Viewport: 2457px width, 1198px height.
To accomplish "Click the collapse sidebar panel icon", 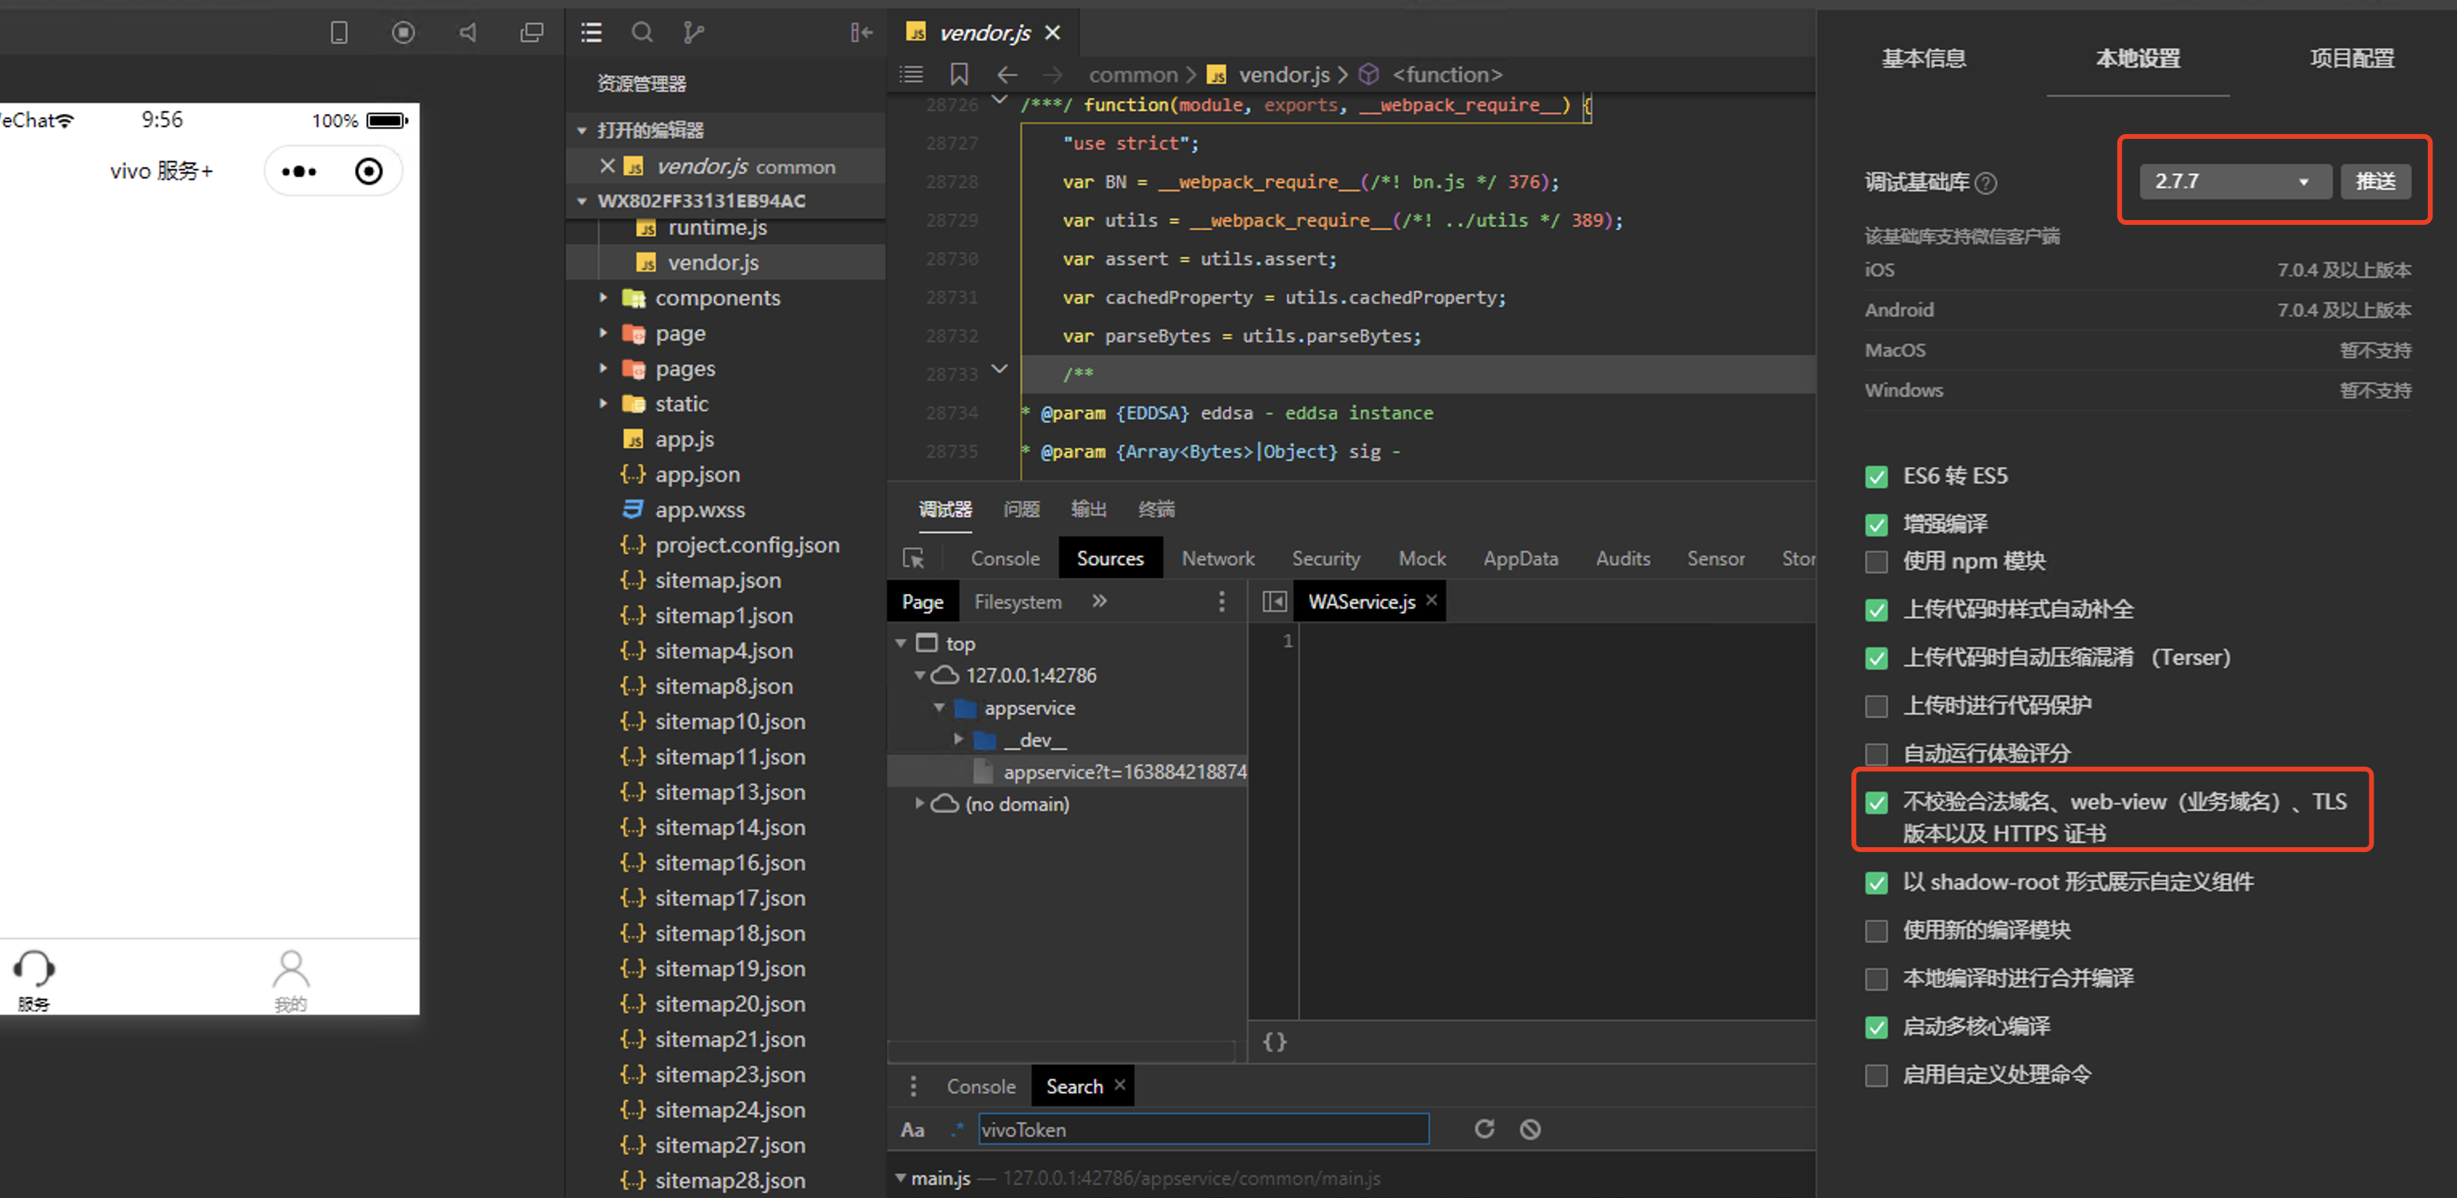I will 861,32.
